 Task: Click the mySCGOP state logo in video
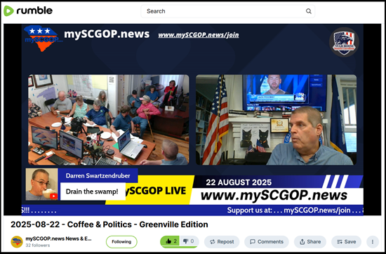click(42, 38)
